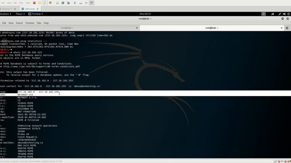Click 'NETHOST s.r.o.' description text
Viewport: 291px width, 163px height.
pos(27,97)
